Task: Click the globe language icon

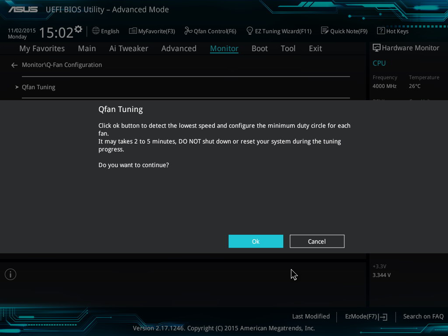Action: 96,31
